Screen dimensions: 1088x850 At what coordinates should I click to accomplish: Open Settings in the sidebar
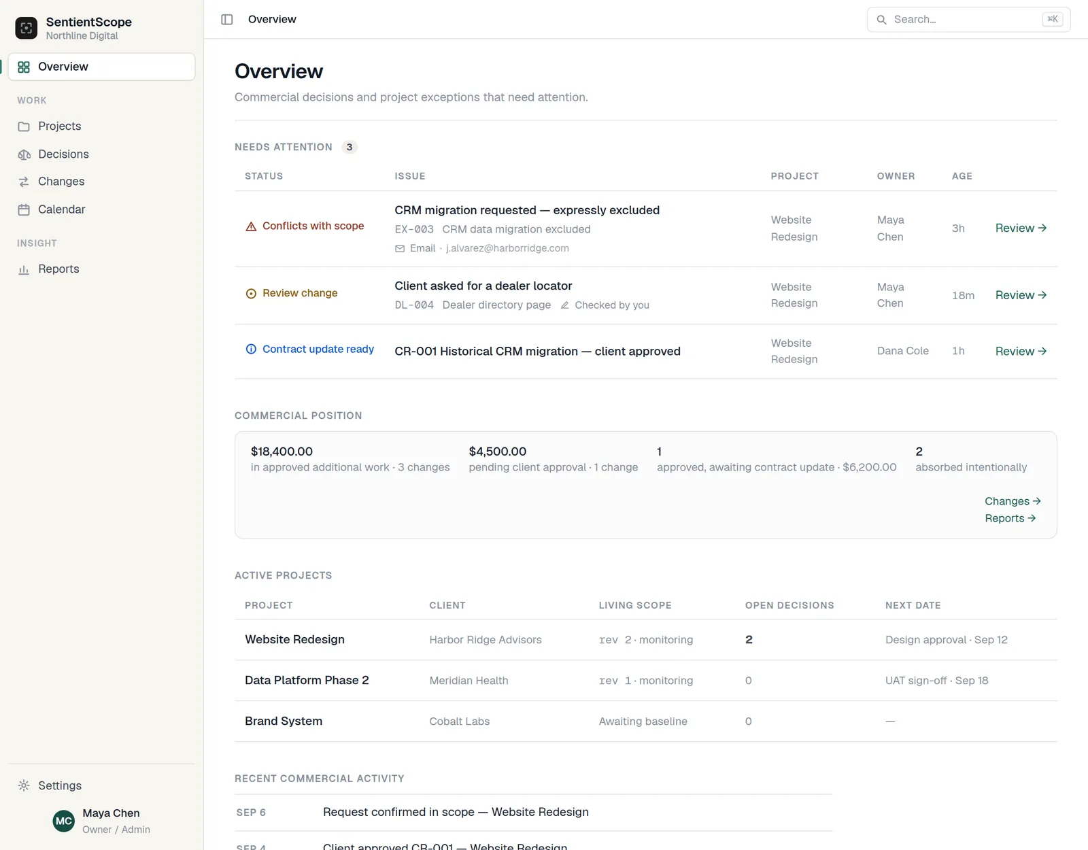coord(101,785)
